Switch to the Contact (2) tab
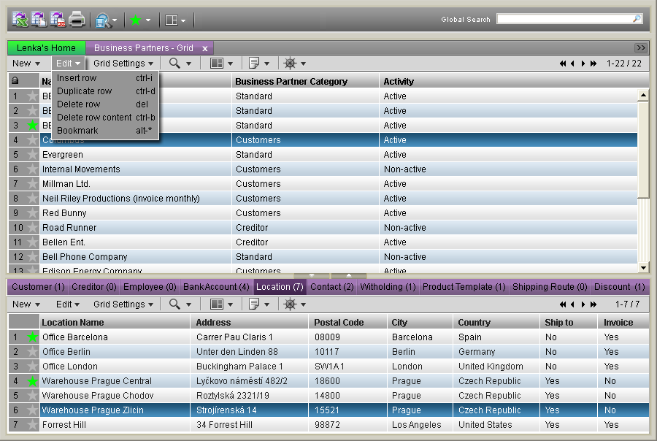This screenshot has height=441, width=657. (332, 287)
